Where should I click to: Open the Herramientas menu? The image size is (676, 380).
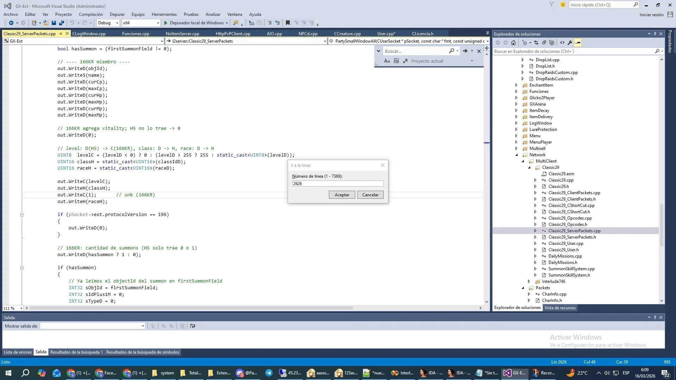(x=164, y=14)
